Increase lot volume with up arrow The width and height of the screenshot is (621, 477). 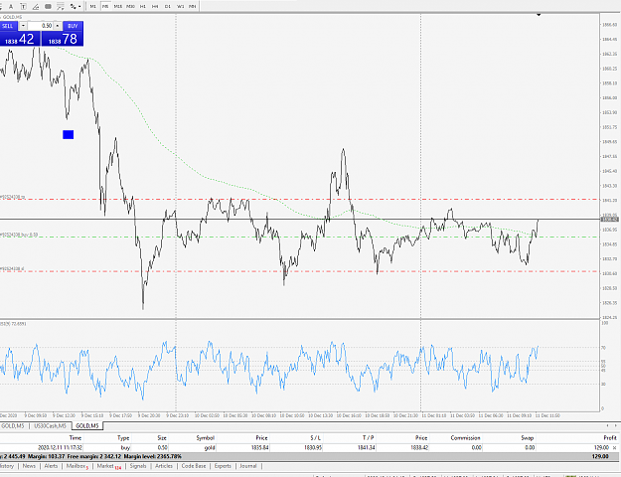click(58, 26)
